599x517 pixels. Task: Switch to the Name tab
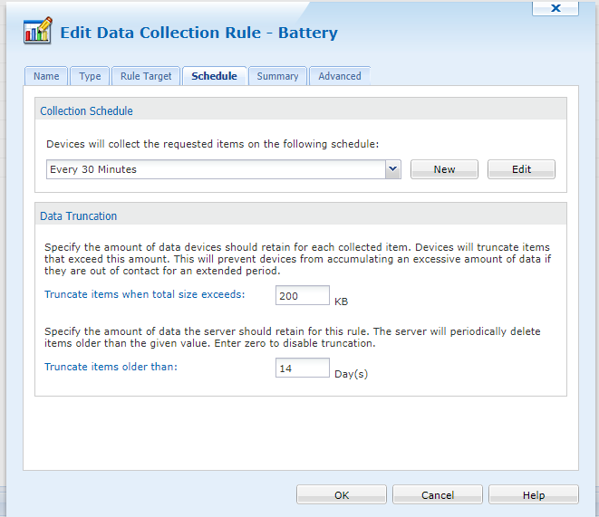pyautogui.click(x=46, y=76)
